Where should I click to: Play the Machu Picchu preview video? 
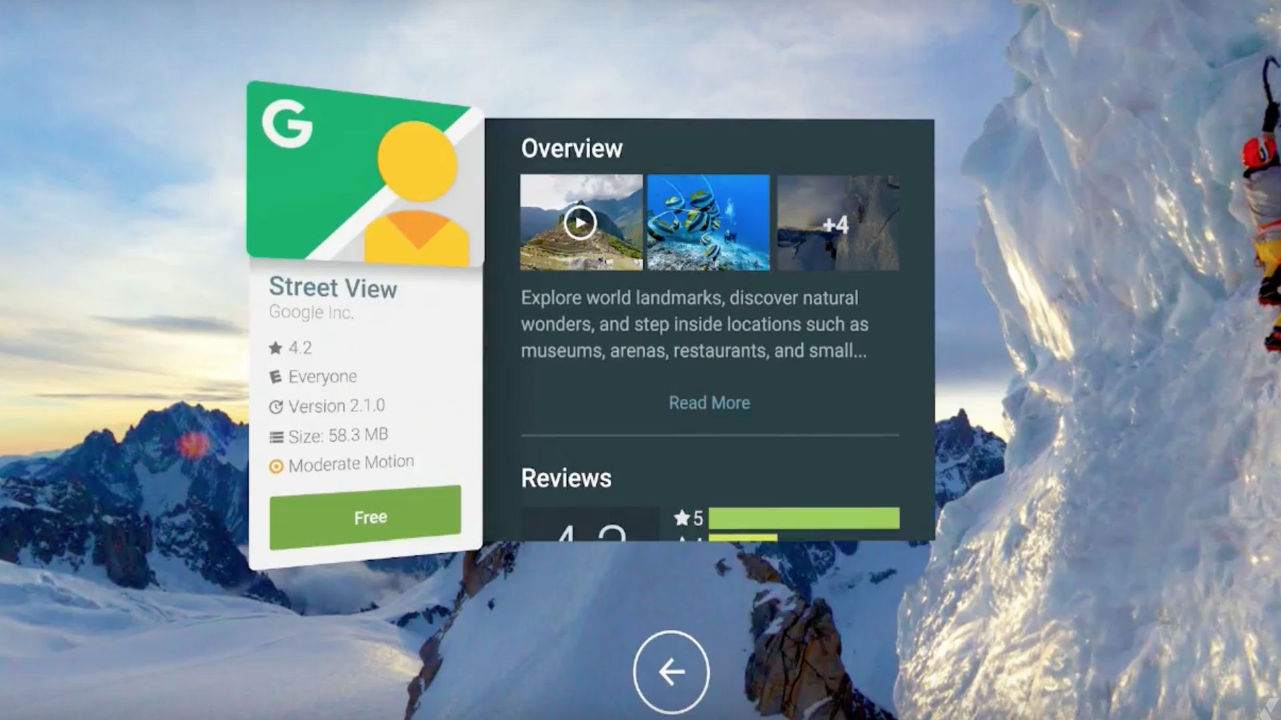(x=581, y=223)
